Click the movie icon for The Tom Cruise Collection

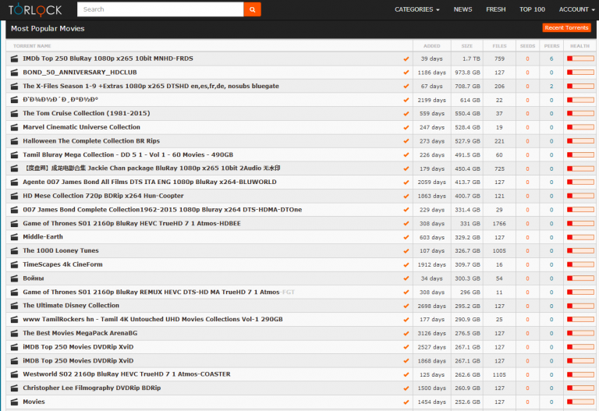point(14,113)
